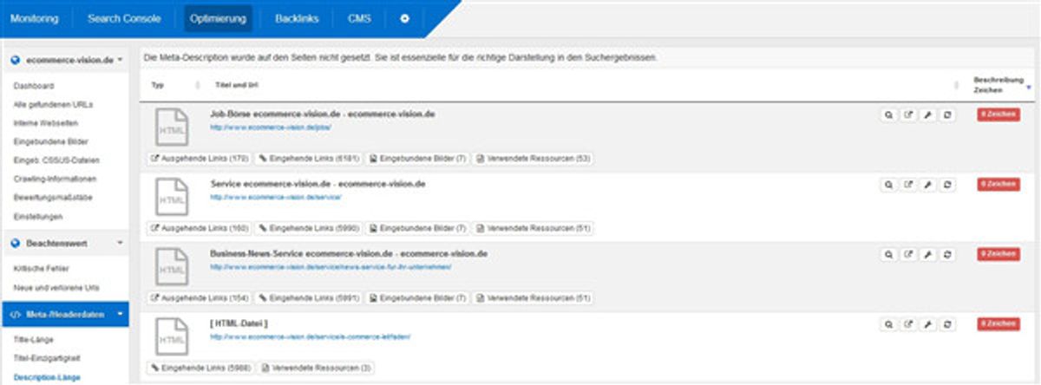This screenshot has width=1041, height=385.
Task: Open Alle gefundenen URLs in sidebar
Action: pos(53,104)
